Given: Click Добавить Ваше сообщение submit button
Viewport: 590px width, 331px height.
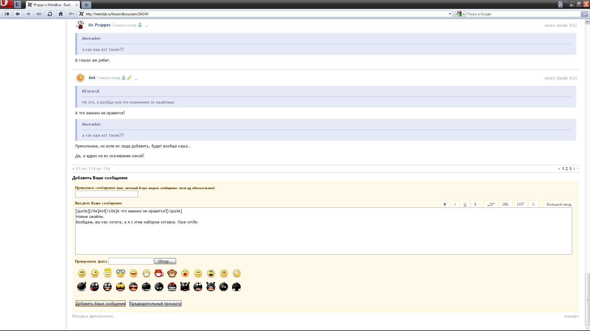Looking at the screenshot, I should click(x=100, y=303).
